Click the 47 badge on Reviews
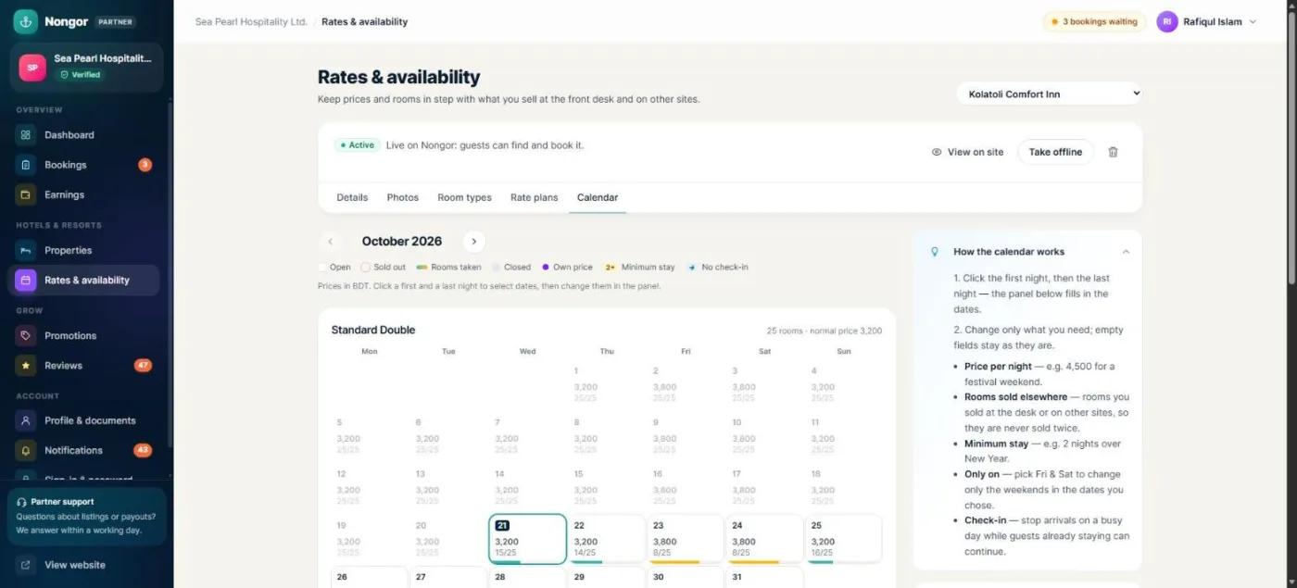 [x=143, y=365]
